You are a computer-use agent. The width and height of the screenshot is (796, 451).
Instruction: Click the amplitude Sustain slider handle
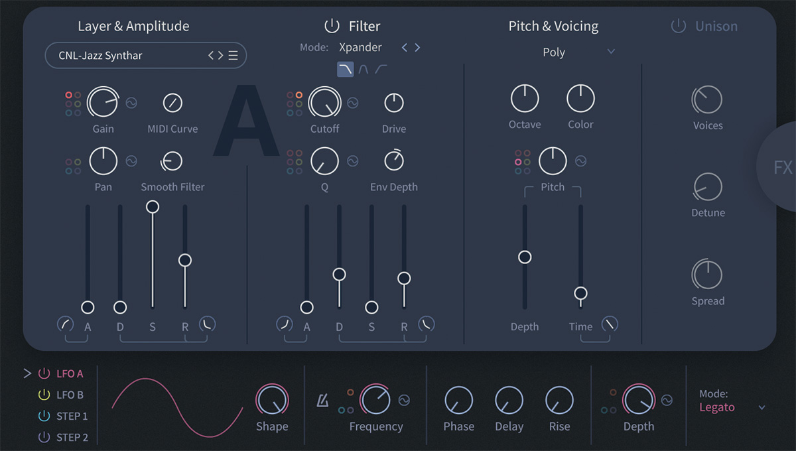pyautogui.click(x=153, y=207)
